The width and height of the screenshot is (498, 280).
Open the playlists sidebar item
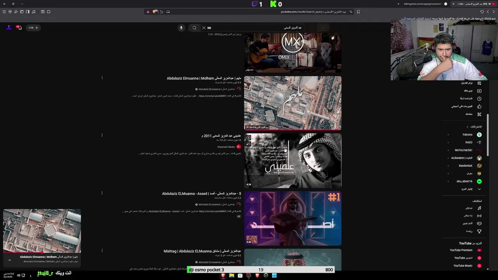471,83
